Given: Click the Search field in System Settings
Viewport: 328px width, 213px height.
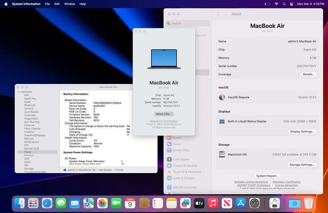Looking at the screenshot, I should coord(188,23).
